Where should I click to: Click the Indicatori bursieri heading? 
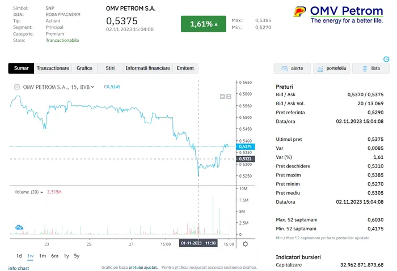pyautogui.click(x=298, y=257)
